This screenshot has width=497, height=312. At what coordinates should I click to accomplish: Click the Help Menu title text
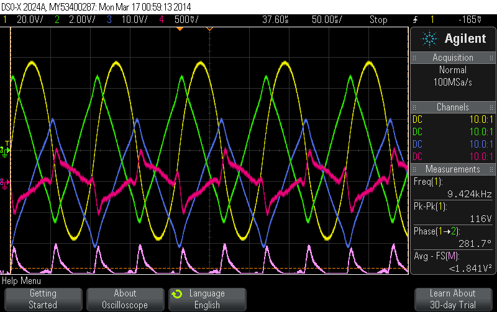coord(22,281)
